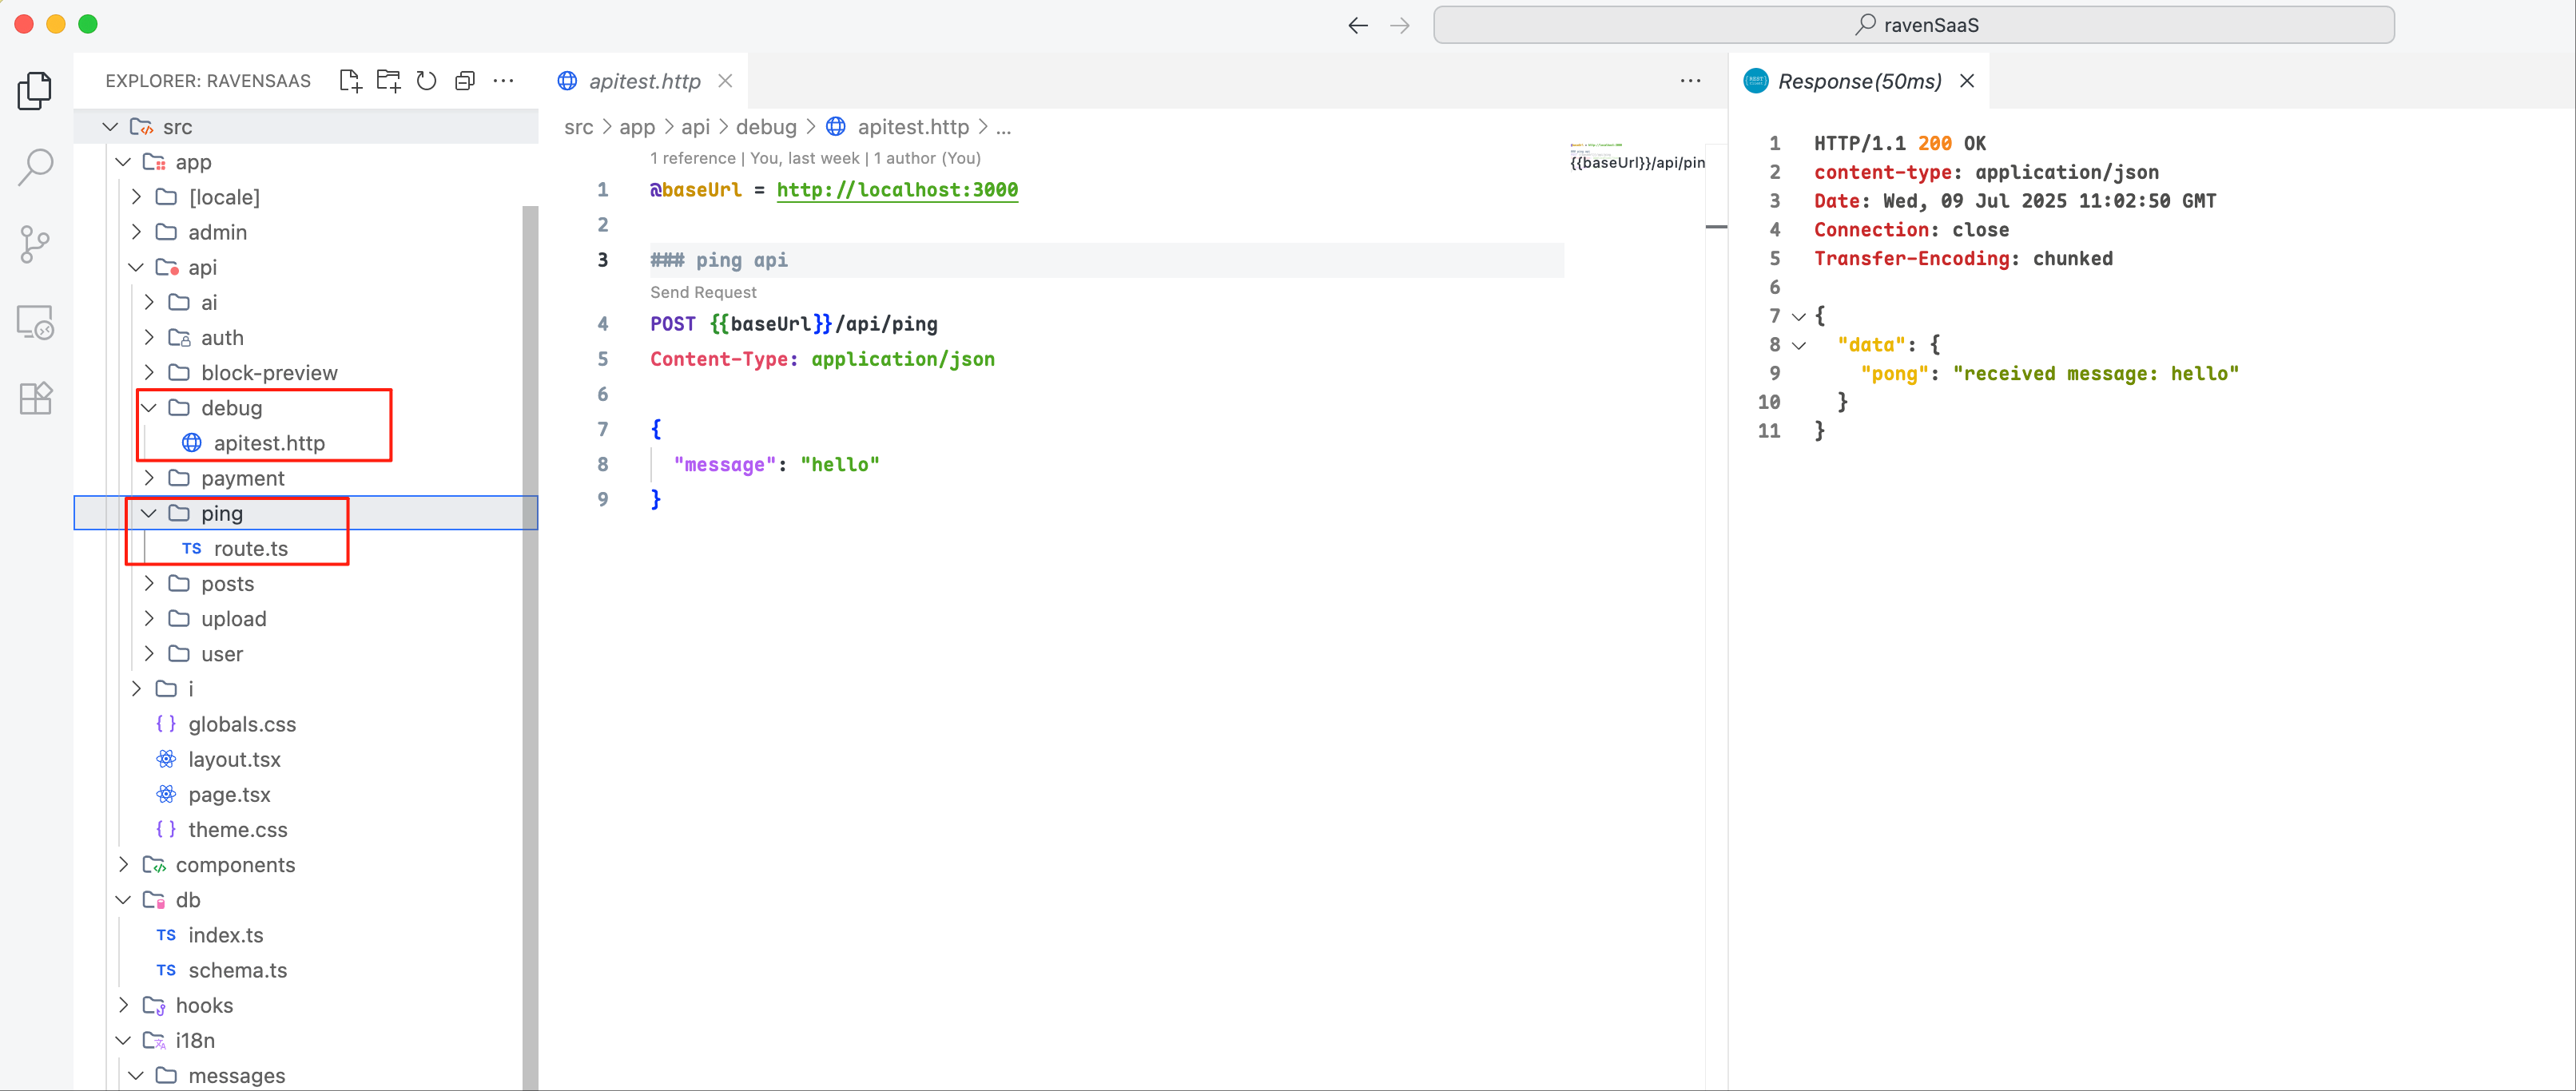The image size is (2576, 1091).
Task: Click the app breadcrumb
Action: point(637,127)
